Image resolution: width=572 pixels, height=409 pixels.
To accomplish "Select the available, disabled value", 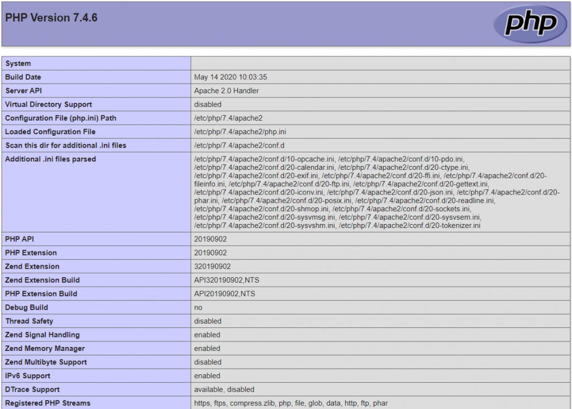I will pyautogui.click(x=225, y=389).
